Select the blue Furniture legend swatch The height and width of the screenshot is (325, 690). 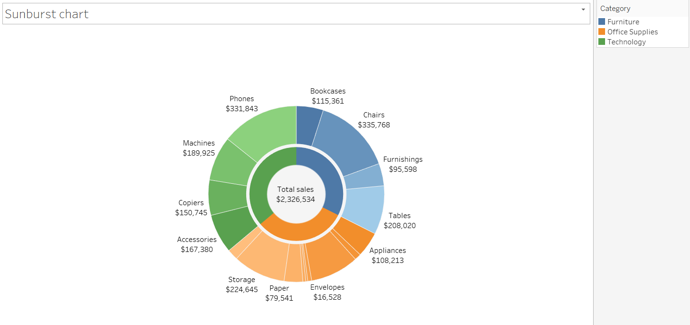point(602,21)
